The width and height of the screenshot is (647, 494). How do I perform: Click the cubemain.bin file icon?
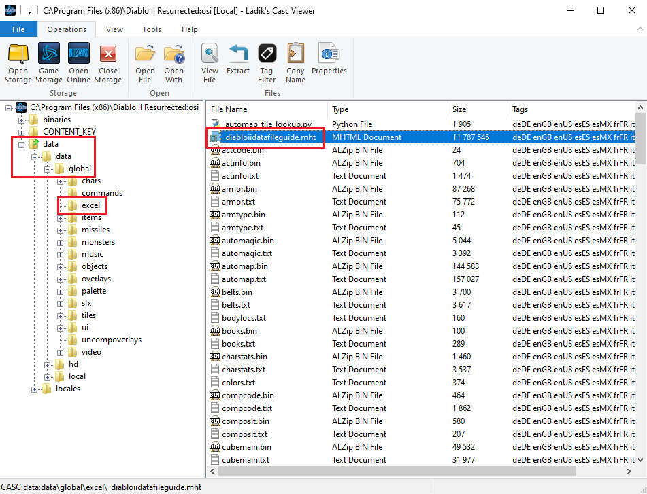(x=214, y=447)
